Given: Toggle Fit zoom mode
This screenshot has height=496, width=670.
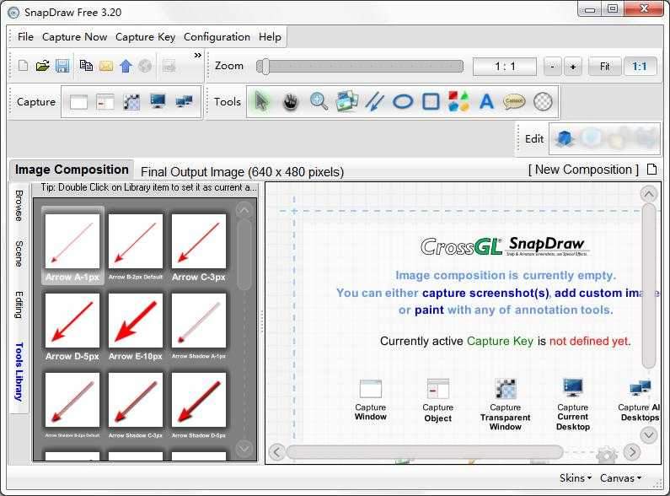Looking at the screenshot, I should point(604,66).
